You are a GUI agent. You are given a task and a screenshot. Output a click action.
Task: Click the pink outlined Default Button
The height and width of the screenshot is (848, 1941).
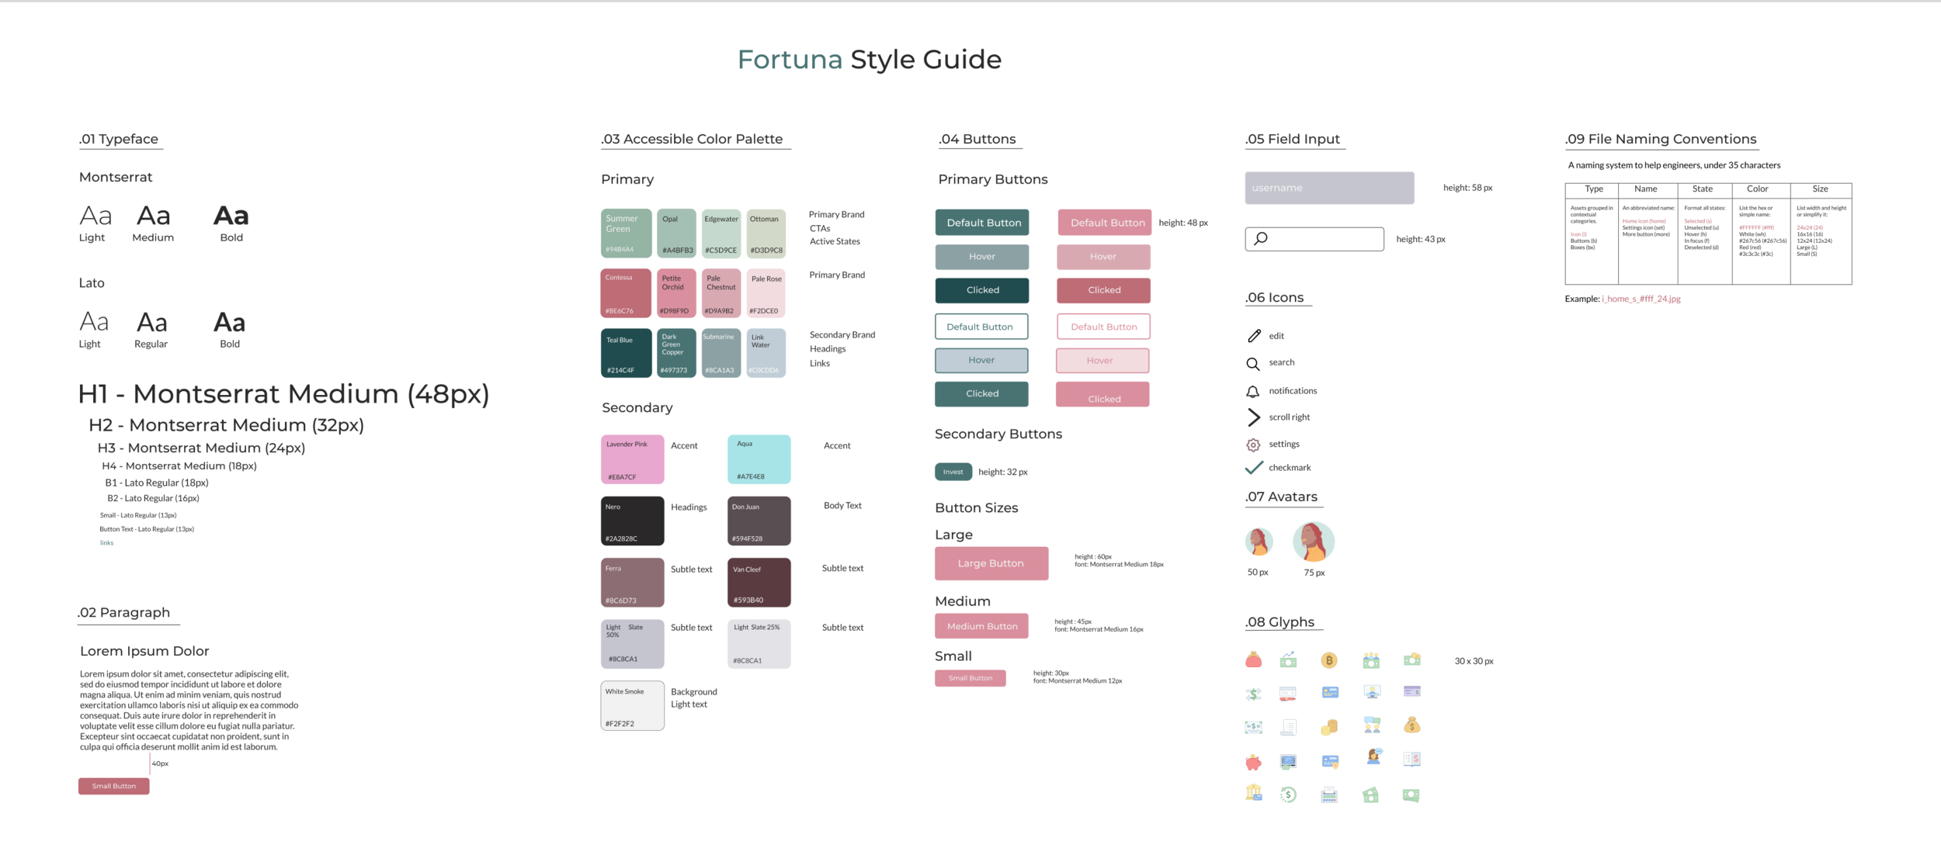pyautogui.click(x=1103, y=327)
